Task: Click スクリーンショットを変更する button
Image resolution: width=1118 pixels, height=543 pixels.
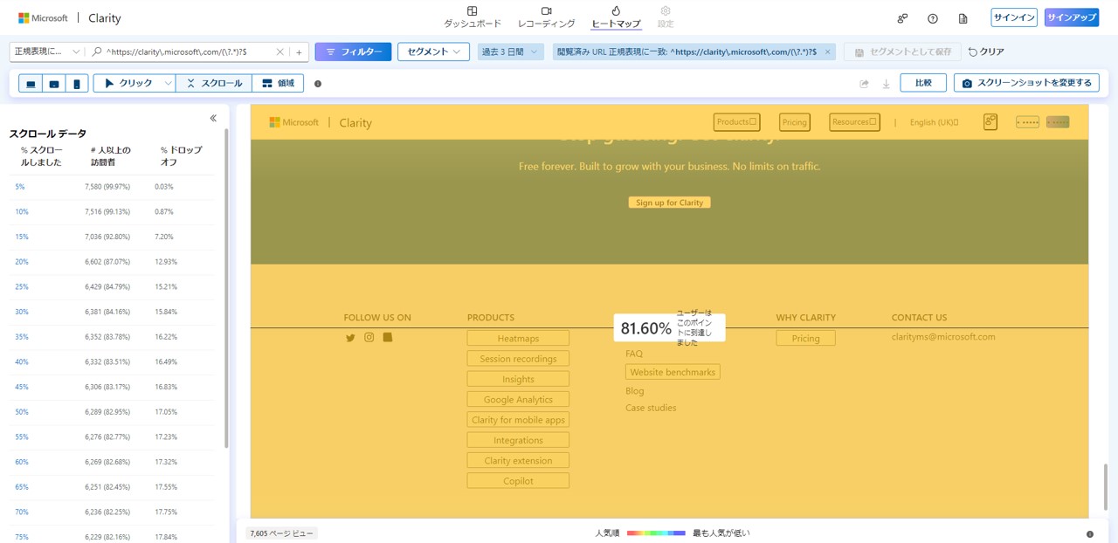Action: point(1026,83)
